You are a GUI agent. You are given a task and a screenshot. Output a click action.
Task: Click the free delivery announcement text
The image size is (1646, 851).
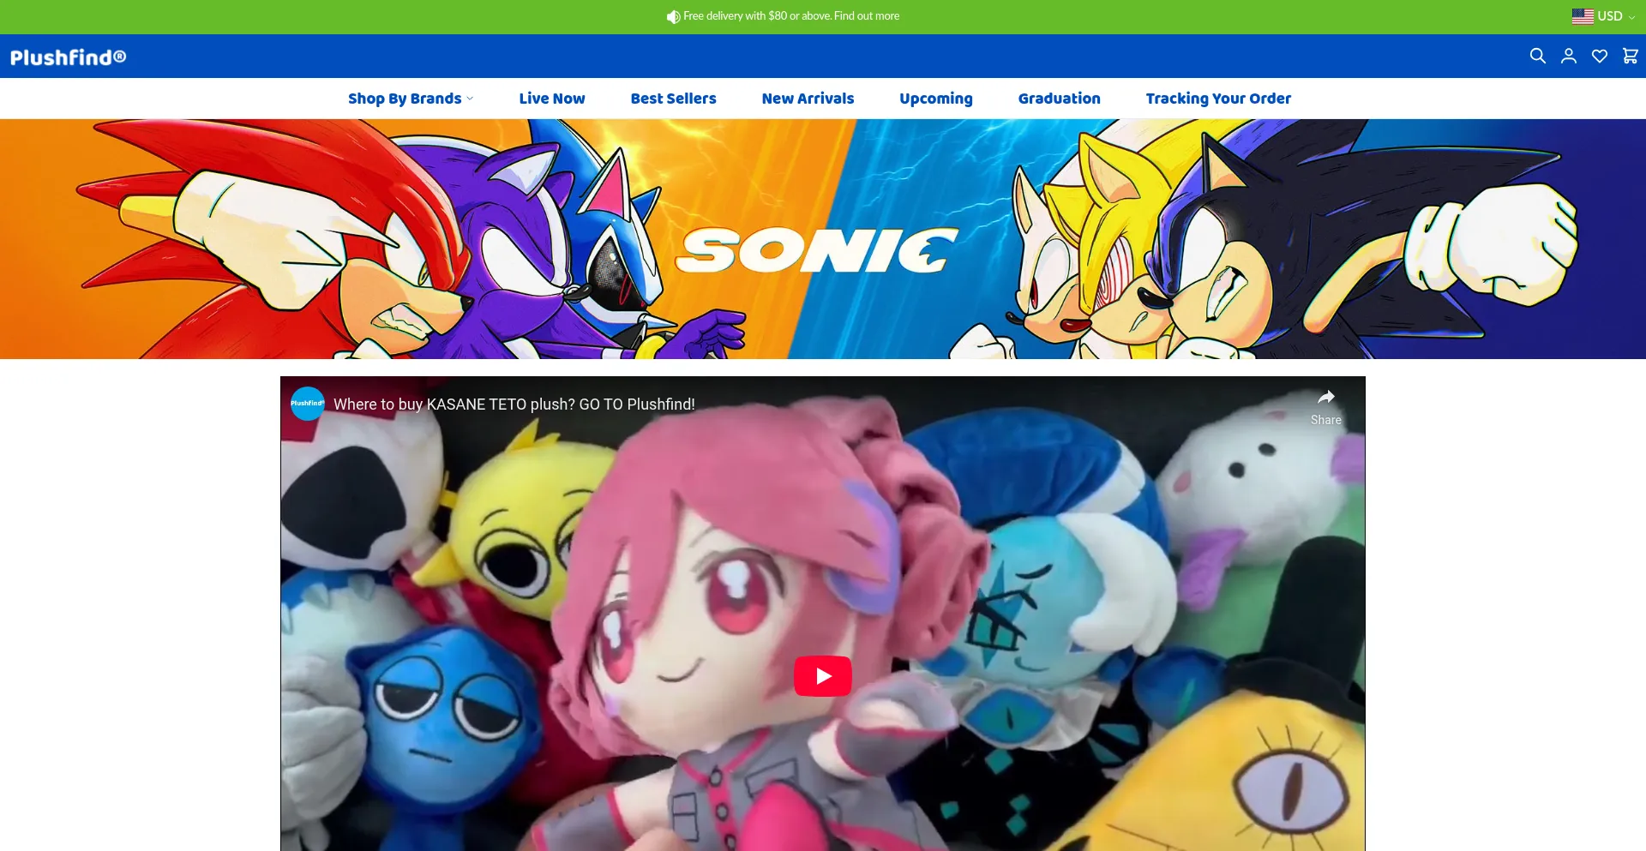[791, 16]
